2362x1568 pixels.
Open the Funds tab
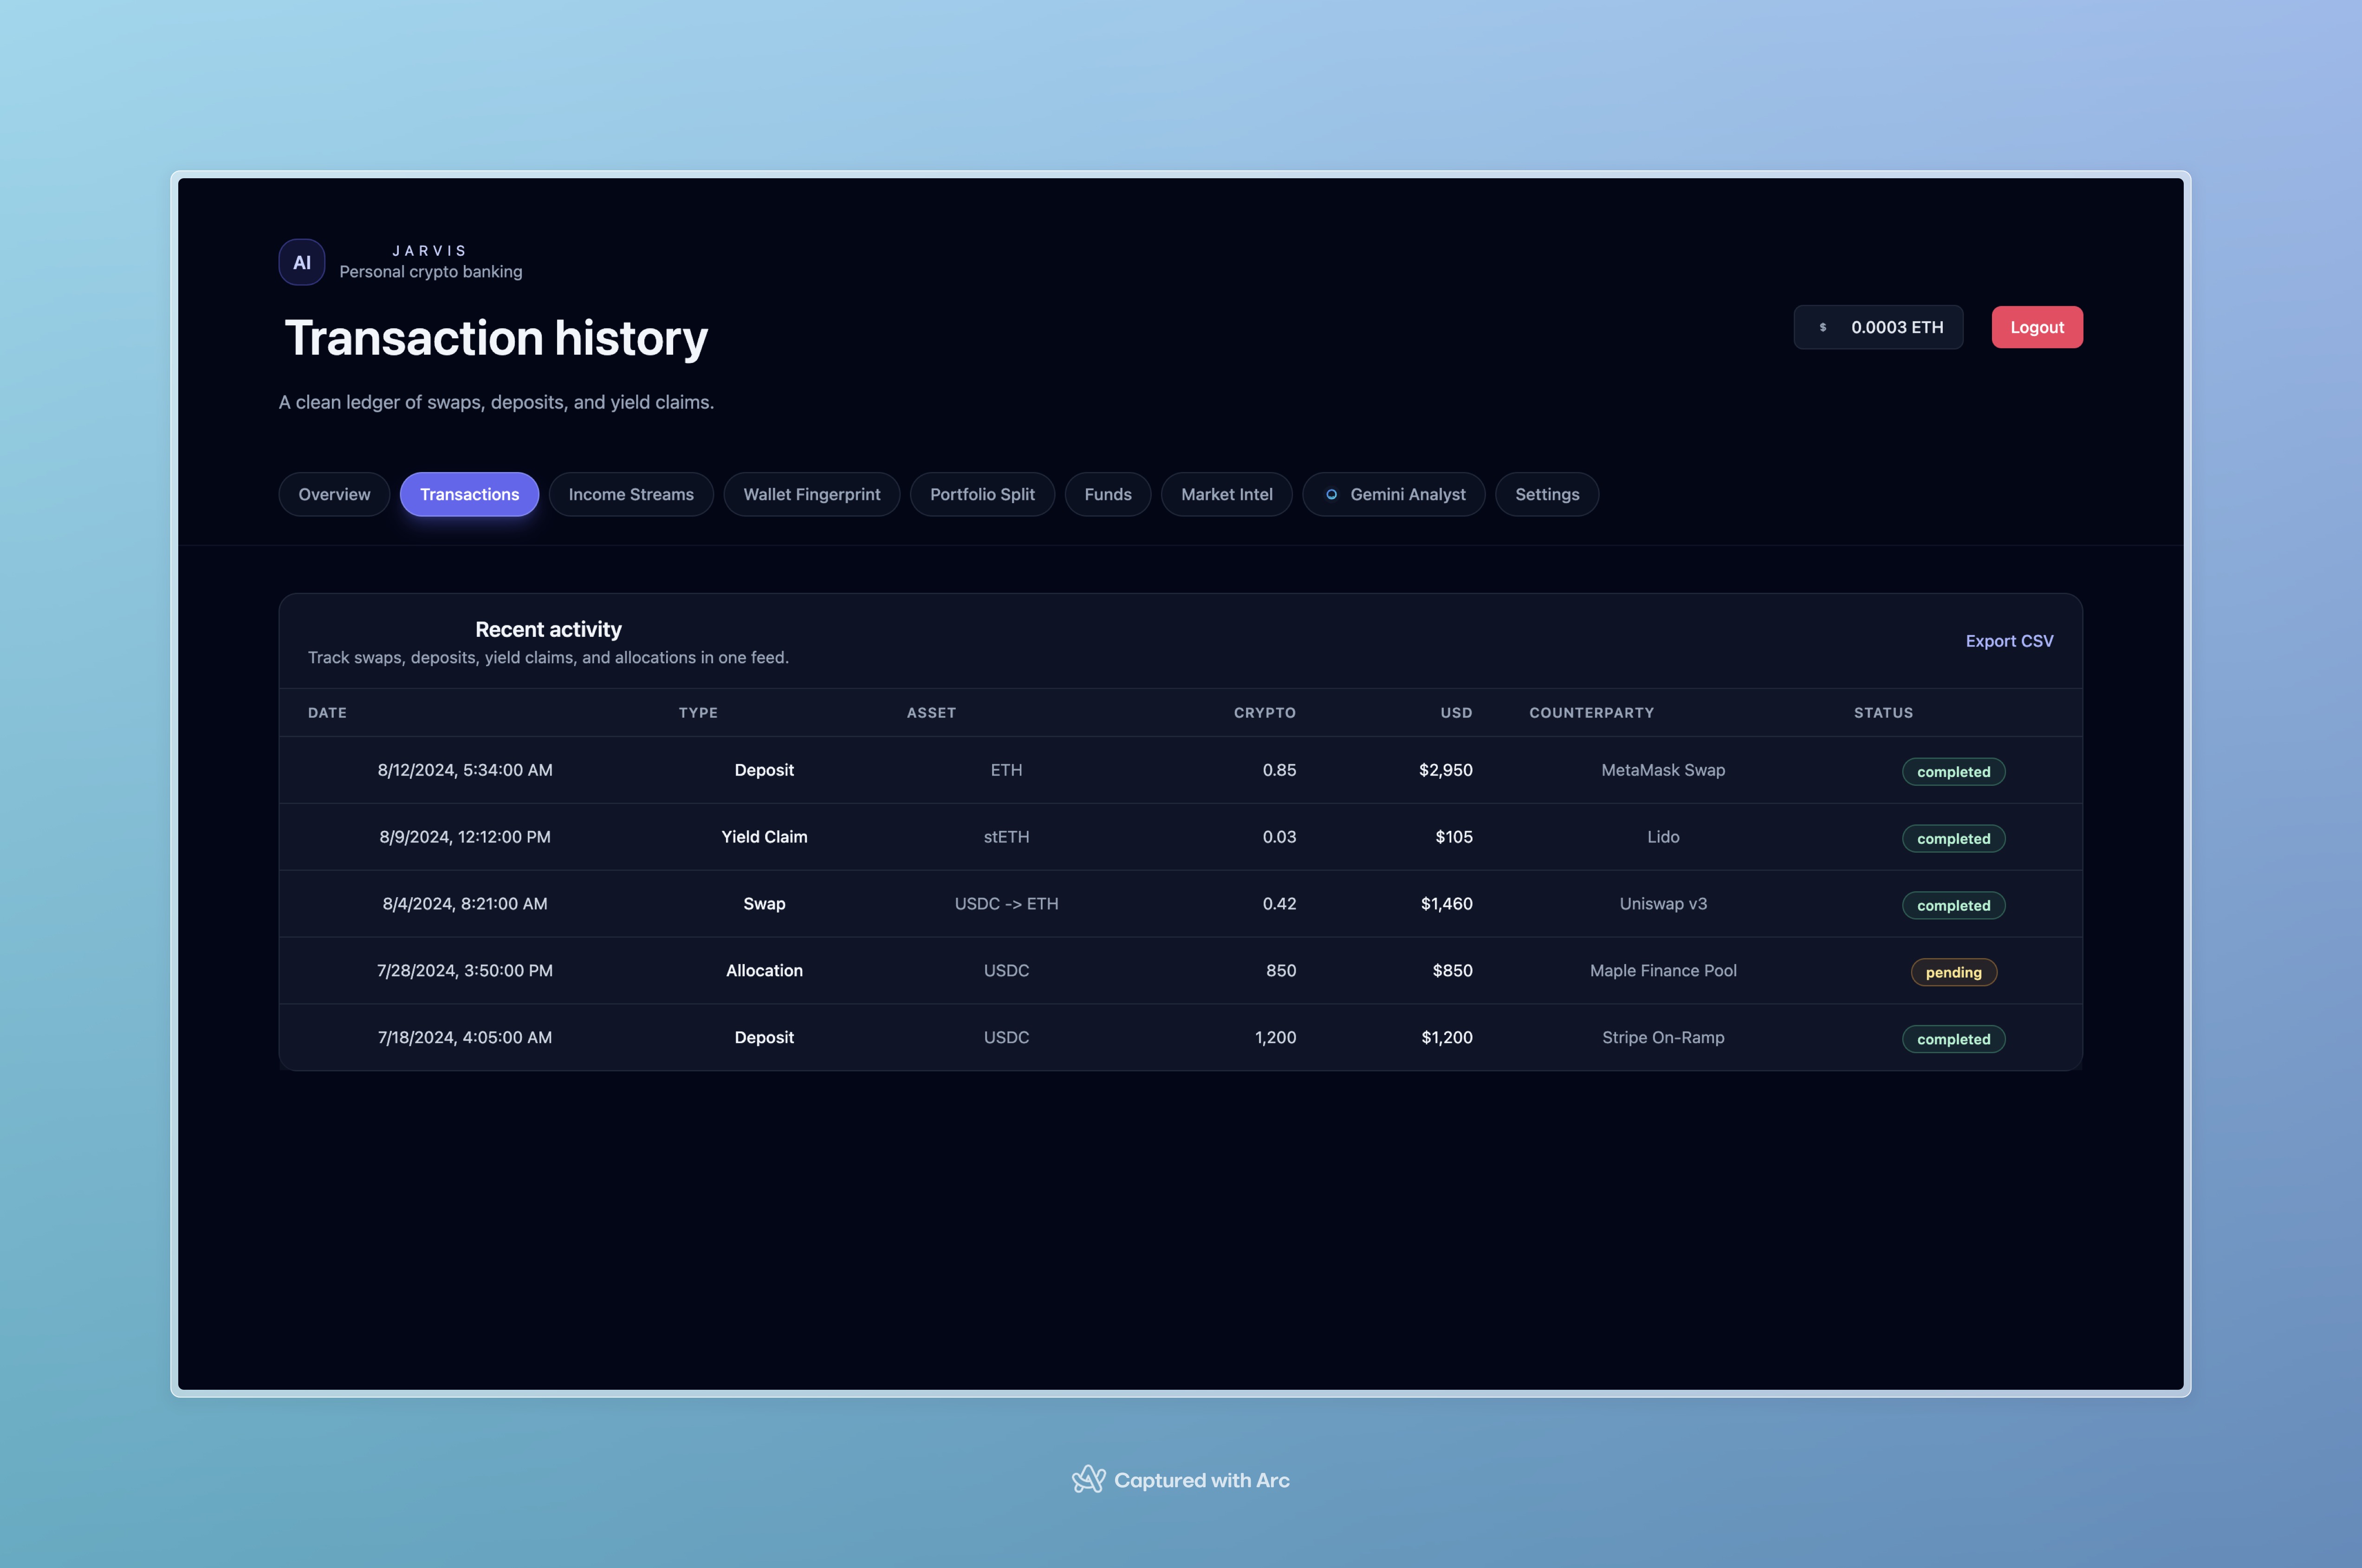1107,494
